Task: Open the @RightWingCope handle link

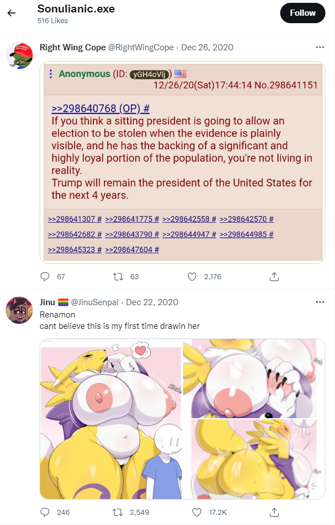Action: (x=141, y=47)
